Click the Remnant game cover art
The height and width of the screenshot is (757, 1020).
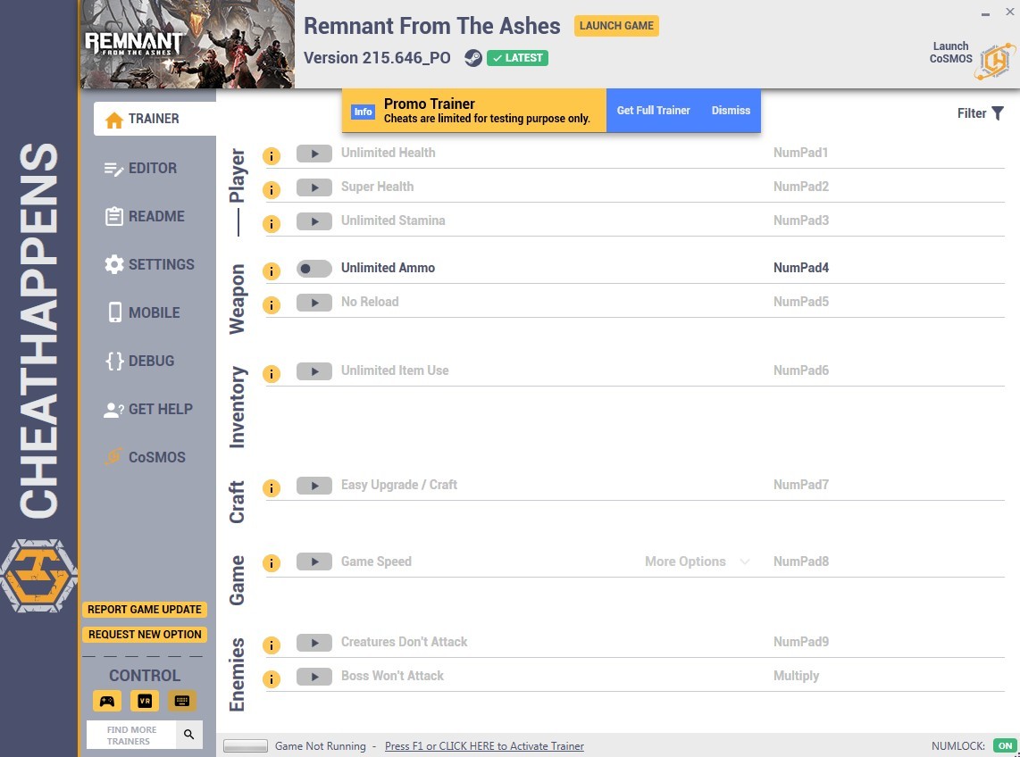tap(188, 45)
